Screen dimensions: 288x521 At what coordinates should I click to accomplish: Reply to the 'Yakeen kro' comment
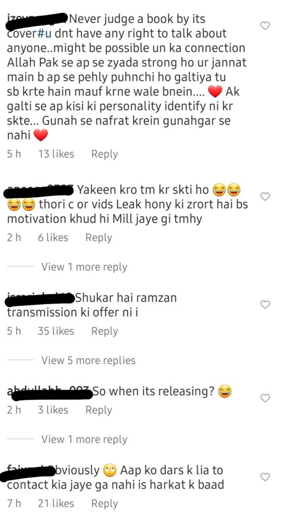coord(99,238)
